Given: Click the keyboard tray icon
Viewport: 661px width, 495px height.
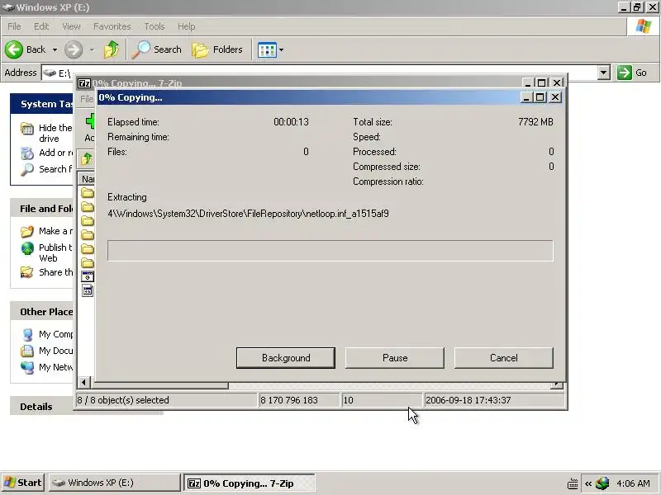Looking at the screenshot, I should pyautogui.click(x=573, y=483).
